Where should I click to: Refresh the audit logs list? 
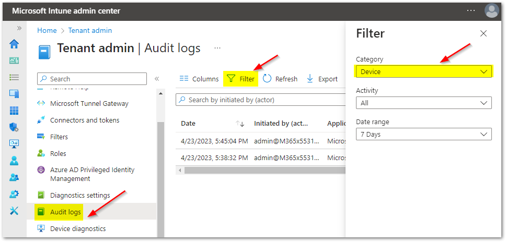pos(280,79)
